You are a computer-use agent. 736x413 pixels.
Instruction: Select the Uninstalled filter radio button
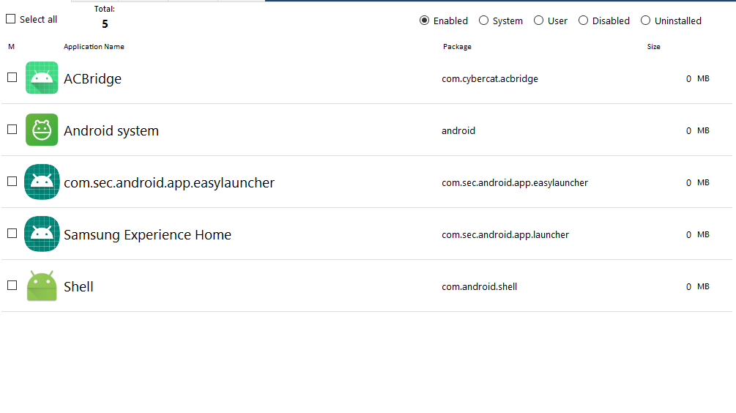point(645,21)
